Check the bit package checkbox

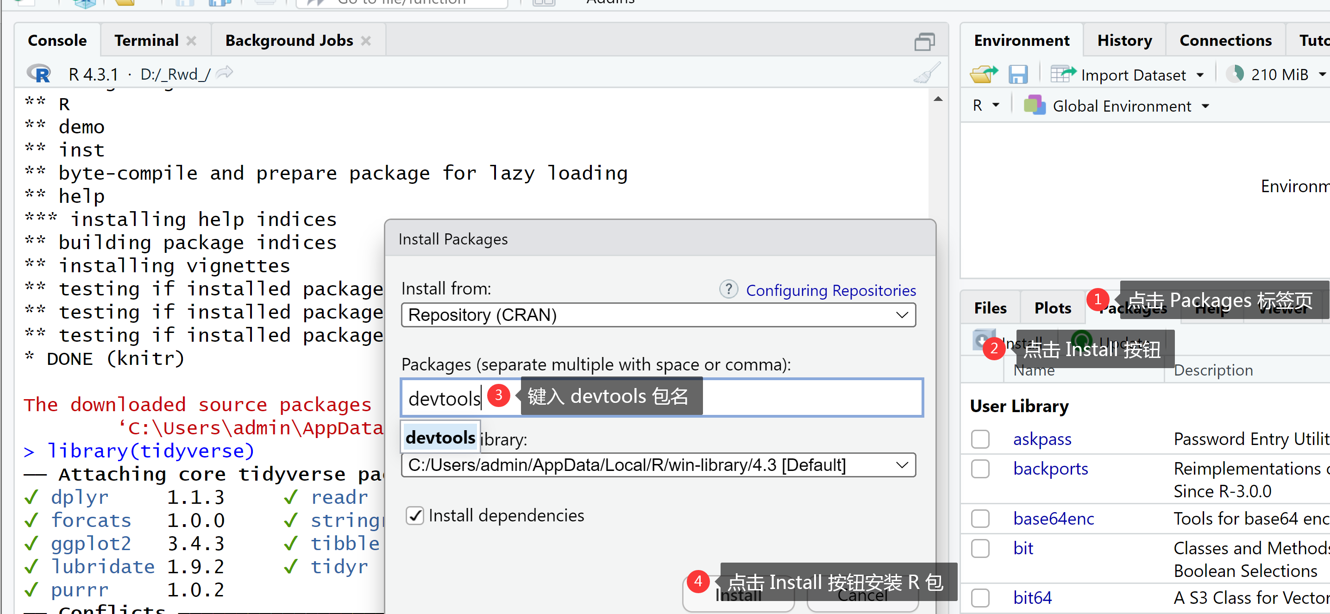click(980, 548)
